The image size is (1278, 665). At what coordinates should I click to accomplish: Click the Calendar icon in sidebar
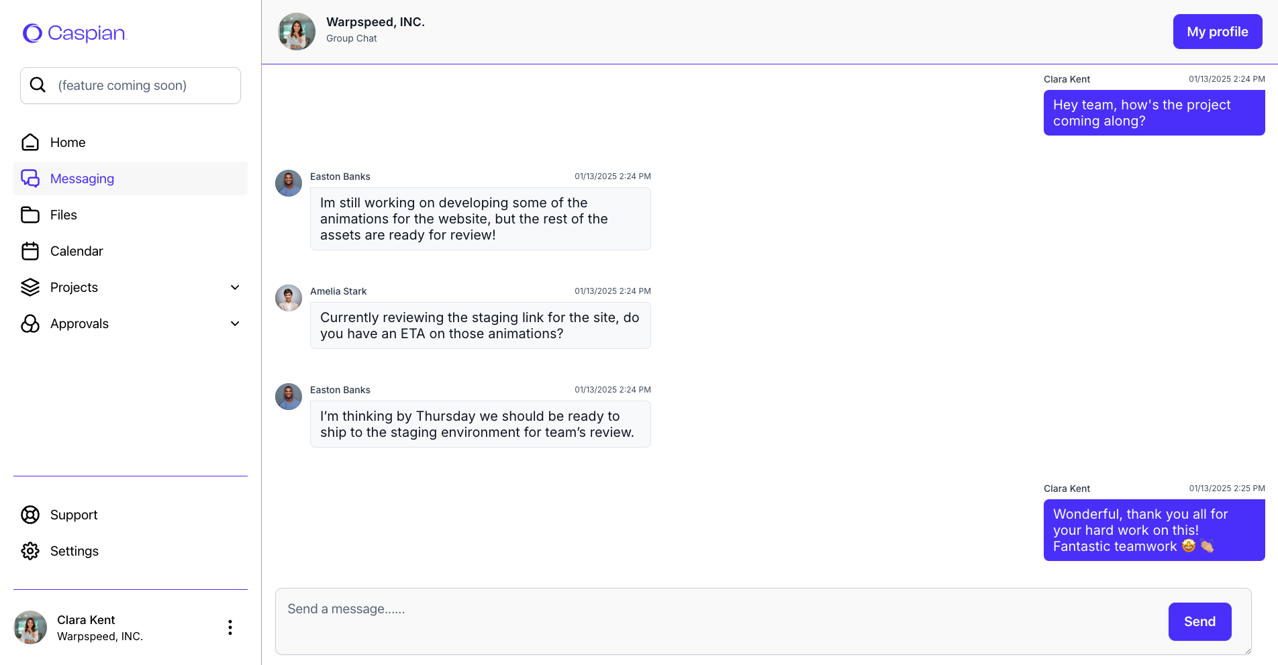(x=30, y=251)
